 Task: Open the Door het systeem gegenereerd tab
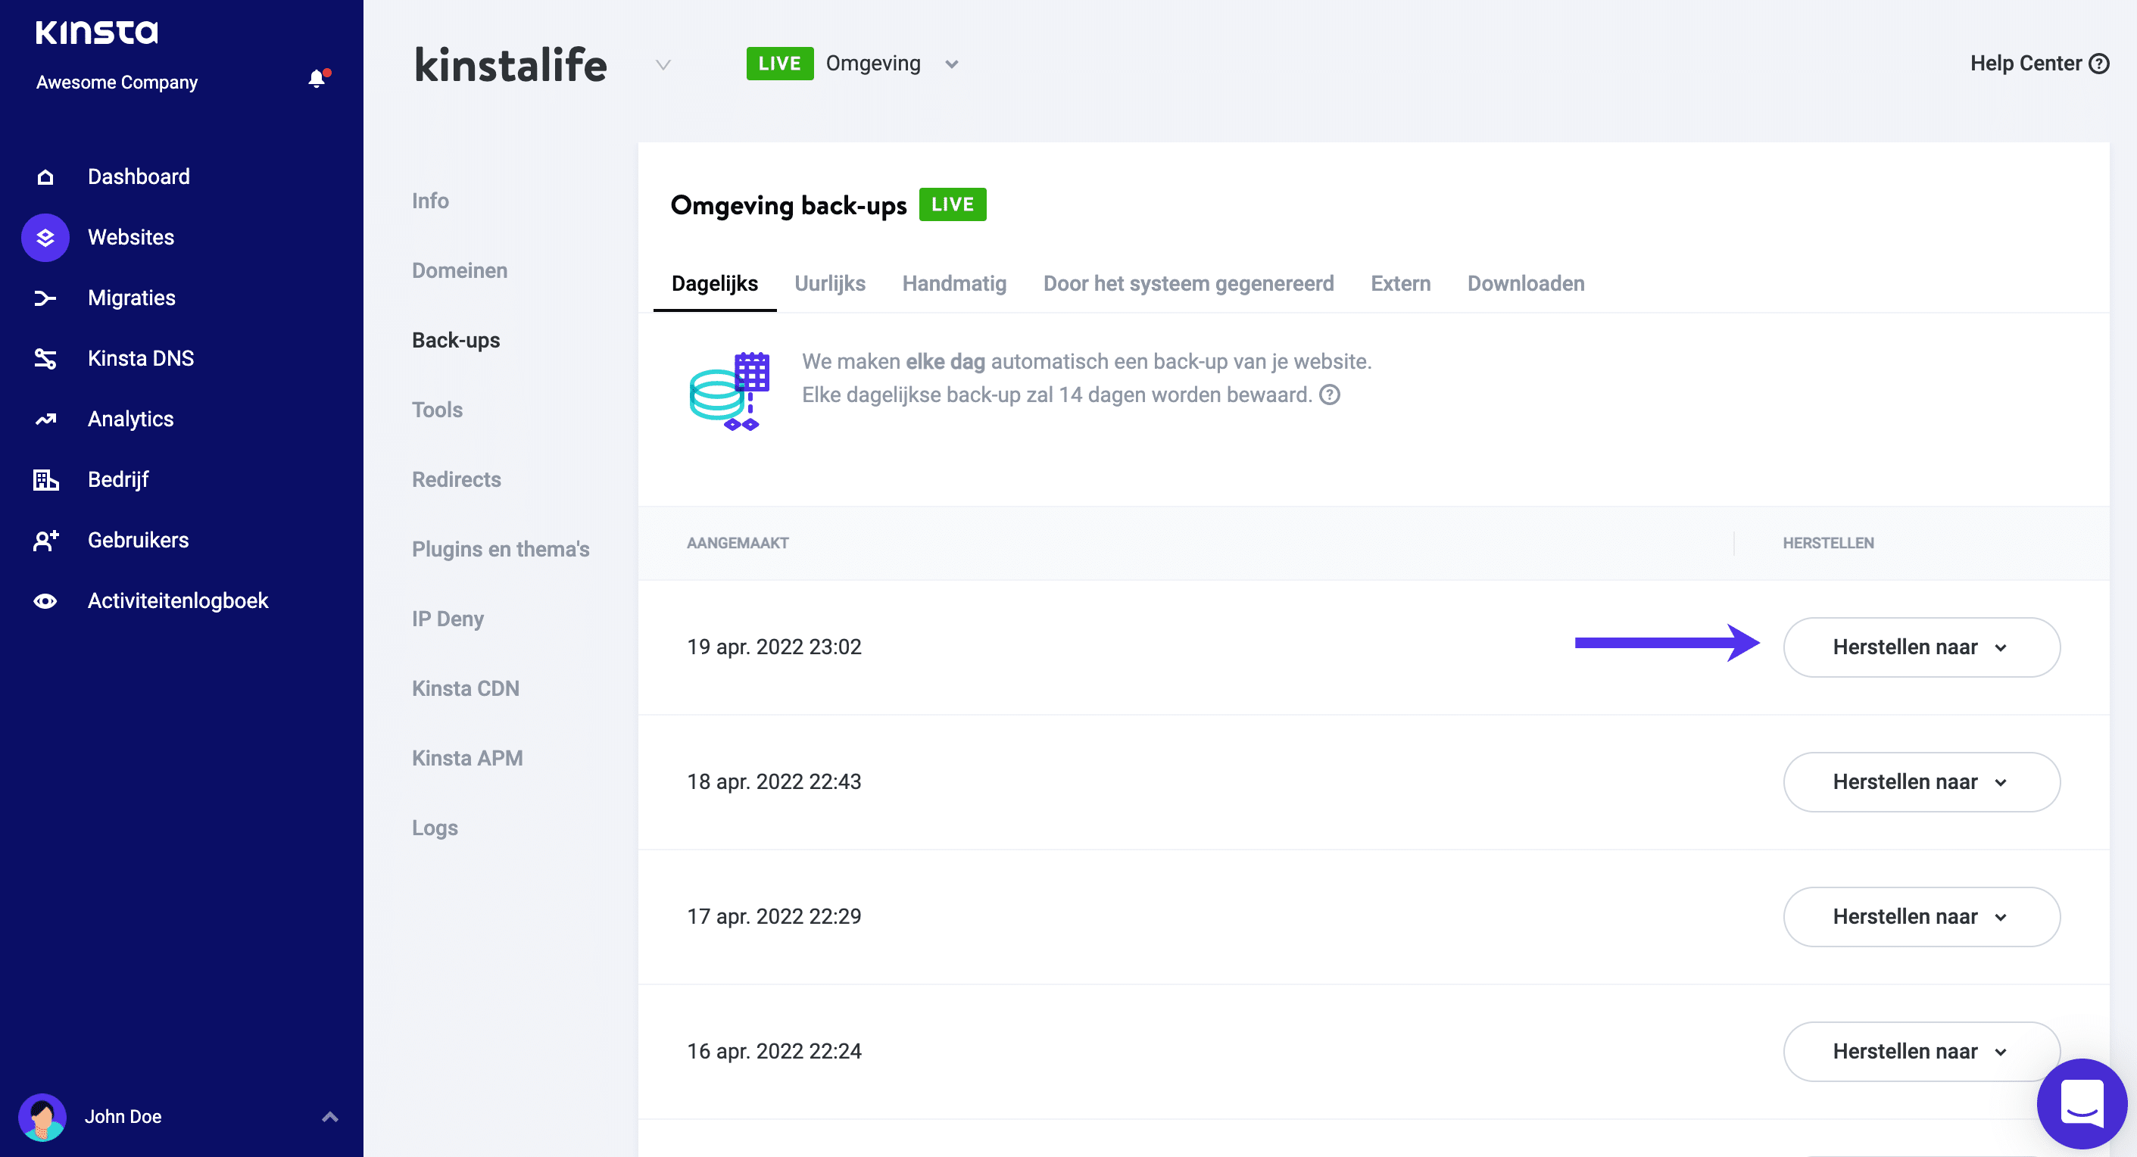1188,284
